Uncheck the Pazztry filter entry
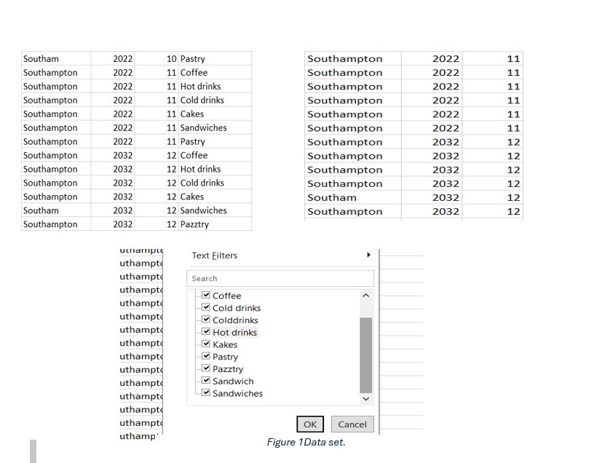Viewport: 597px width, 463px height. tap(207, 368)
